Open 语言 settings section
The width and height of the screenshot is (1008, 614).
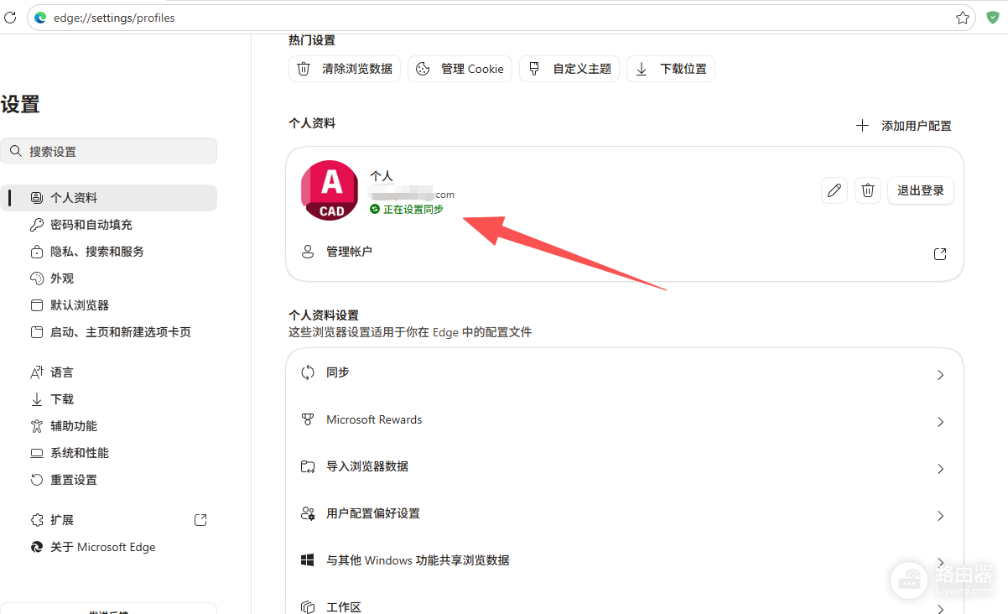[x=109, y=372]
